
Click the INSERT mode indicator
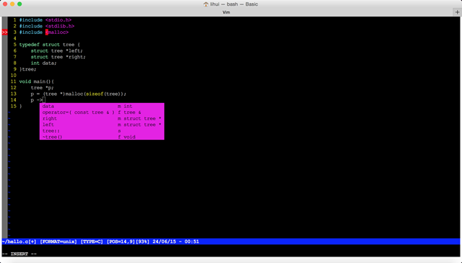[19, 254]
